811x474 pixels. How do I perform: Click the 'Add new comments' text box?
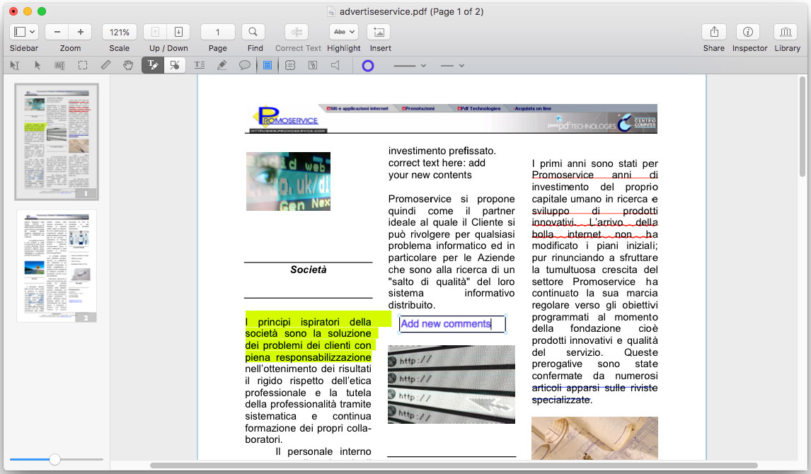pyautogui.click(x=452, y=324)
